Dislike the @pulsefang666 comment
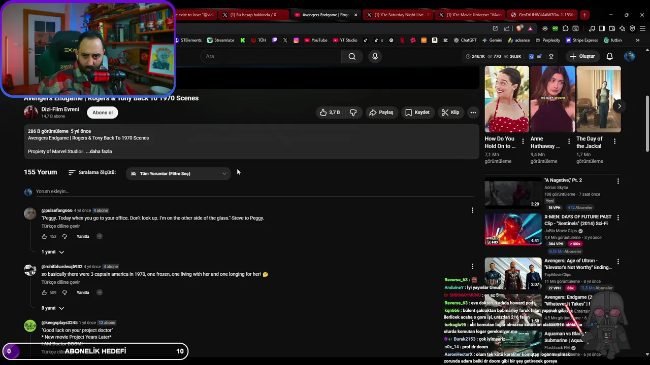The height and width of the screenshot is (365, 650). (64, 237)
